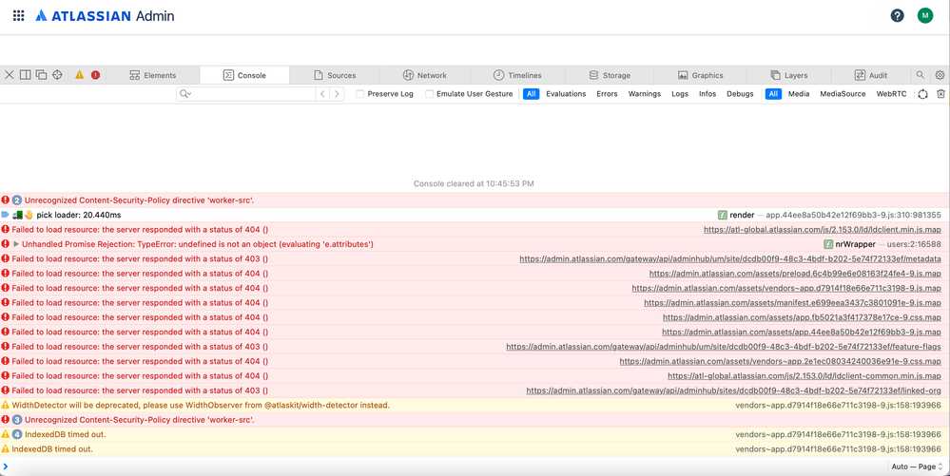This screenshot has width=950, height=476.
Task: Click the reload console refresh icon
Action: (x=922, y=94)
